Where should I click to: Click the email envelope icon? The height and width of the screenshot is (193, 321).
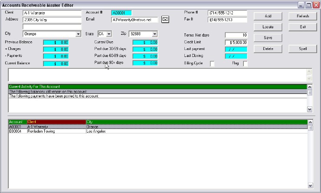click(x=165, y=20)
